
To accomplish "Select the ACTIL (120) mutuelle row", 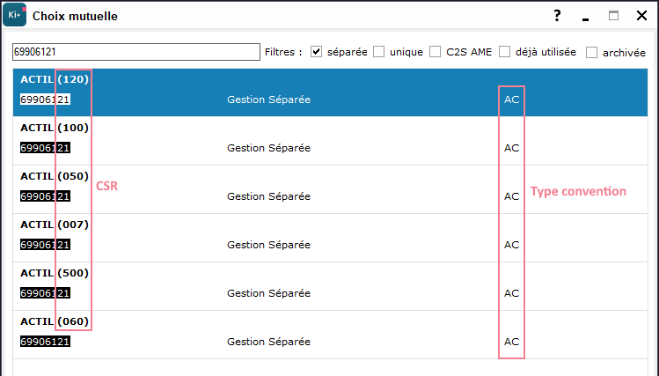I will pyautogui.click(x=330, y=92).
